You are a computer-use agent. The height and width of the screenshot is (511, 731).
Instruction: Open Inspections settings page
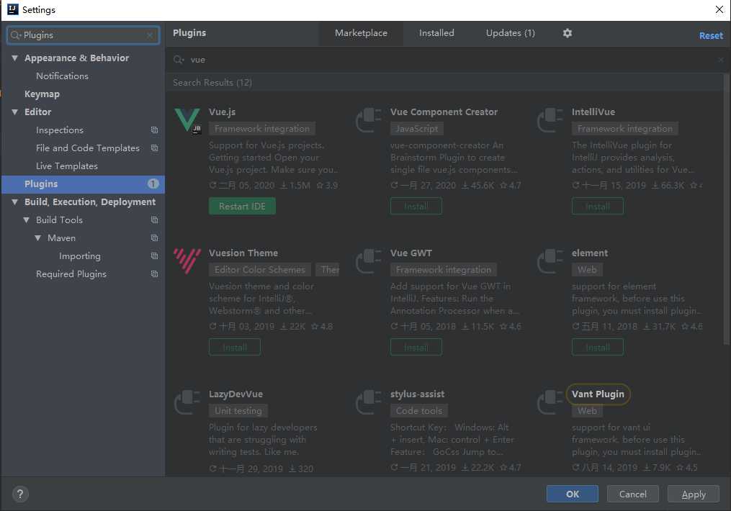[x=60, y=130]
